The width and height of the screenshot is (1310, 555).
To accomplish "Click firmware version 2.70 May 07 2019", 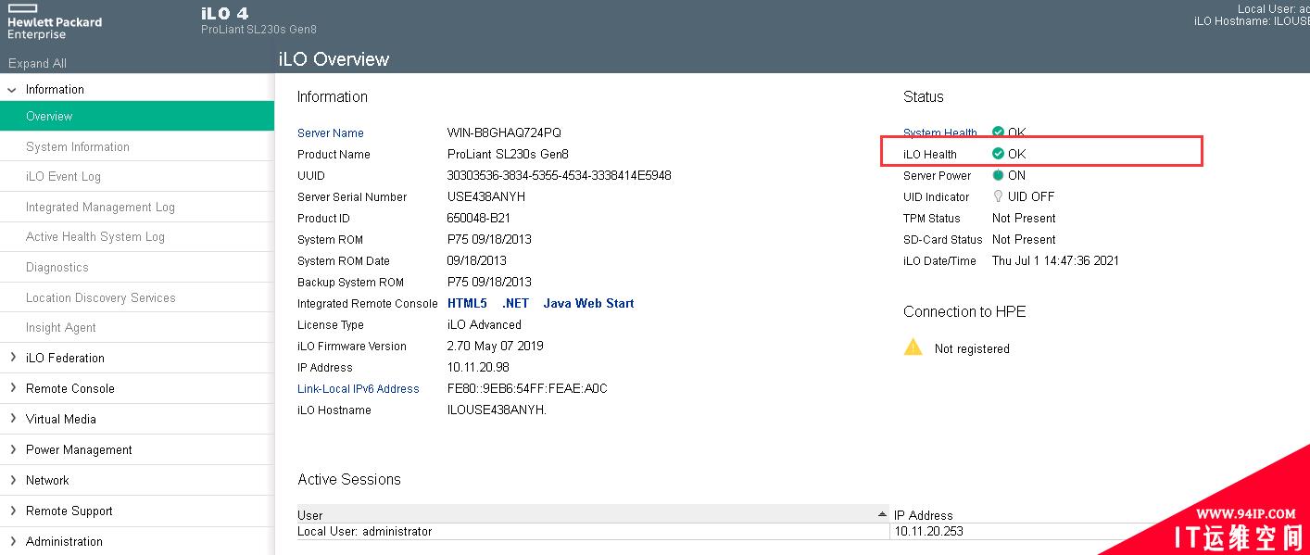I will point(496,346).
